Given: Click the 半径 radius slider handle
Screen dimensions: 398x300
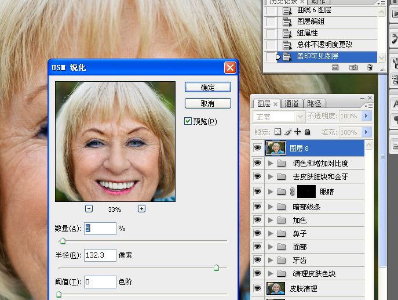Looking at the screenshot, I should point(216,268).
